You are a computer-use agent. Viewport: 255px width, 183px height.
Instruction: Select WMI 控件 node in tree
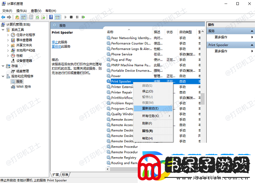tap(23, 87)
